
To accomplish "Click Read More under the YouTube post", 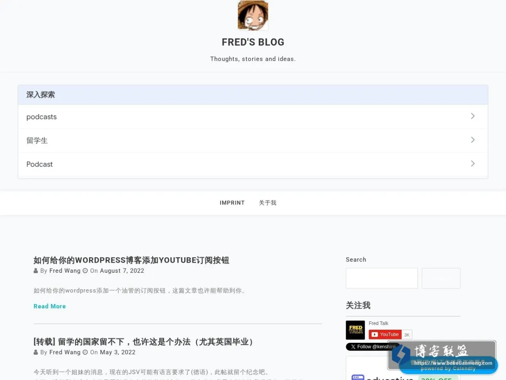I will coord(50,306).
